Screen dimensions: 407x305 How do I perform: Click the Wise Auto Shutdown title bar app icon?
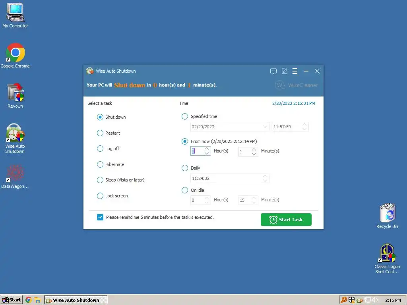point(90,71)
